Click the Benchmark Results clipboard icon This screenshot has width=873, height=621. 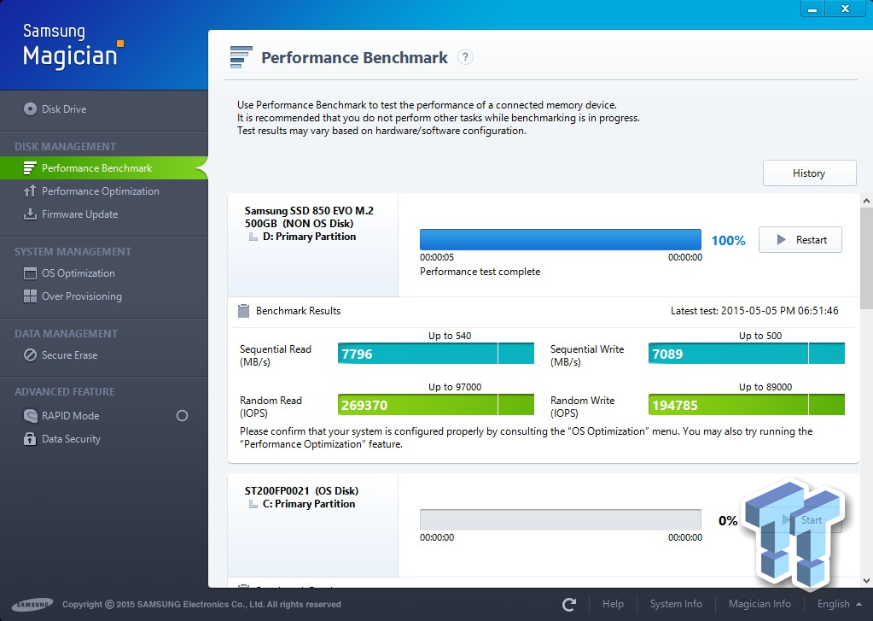(x=243, y=311)
